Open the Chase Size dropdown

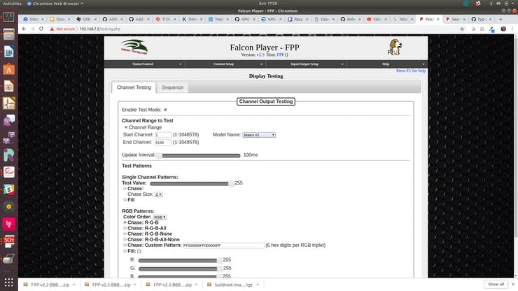point(159,194)
